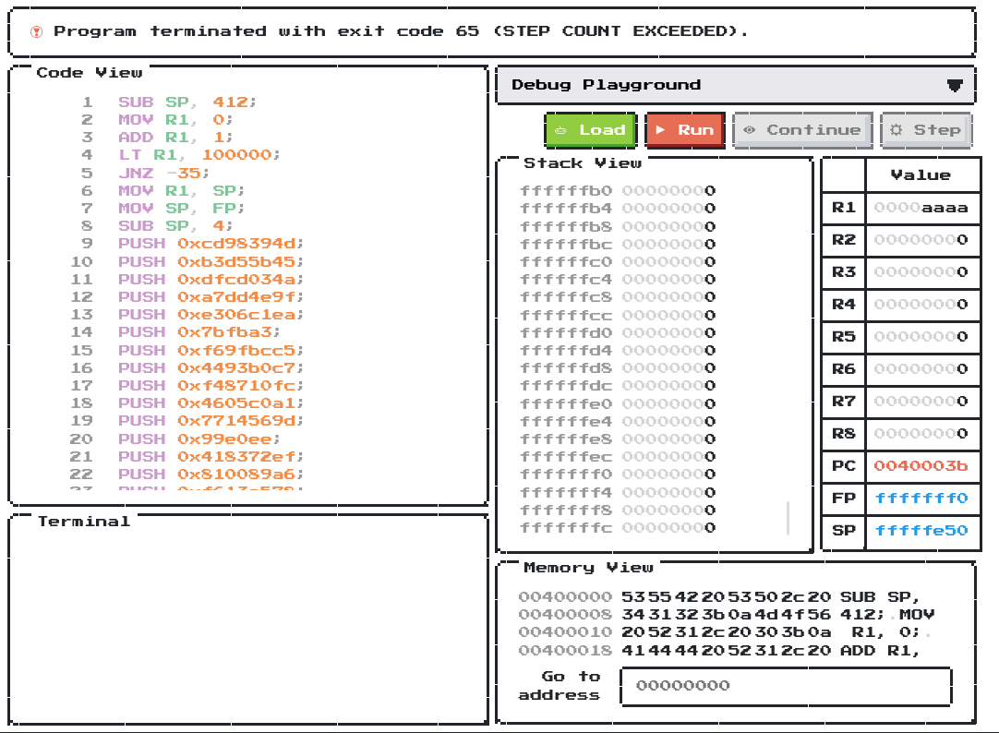Screen dimensions: 999x733
Task: Run the program
Action: tap(685, 130)
